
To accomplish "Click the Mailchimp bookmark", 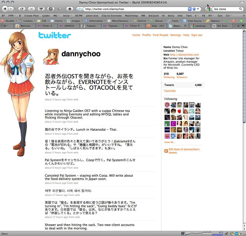I will 131,16.
